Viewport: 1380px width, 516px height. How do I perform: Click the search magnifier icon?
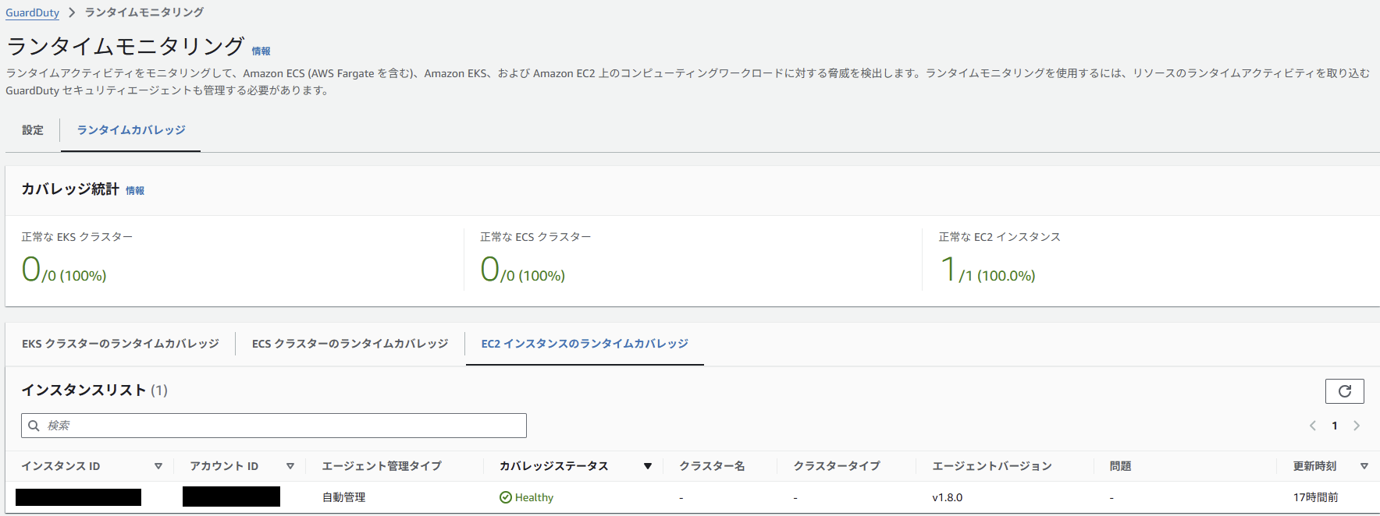pyautogui.click(x=34, y=426)
